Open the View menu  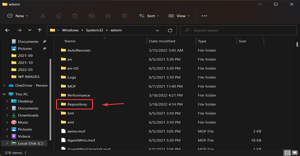[179, 16]
